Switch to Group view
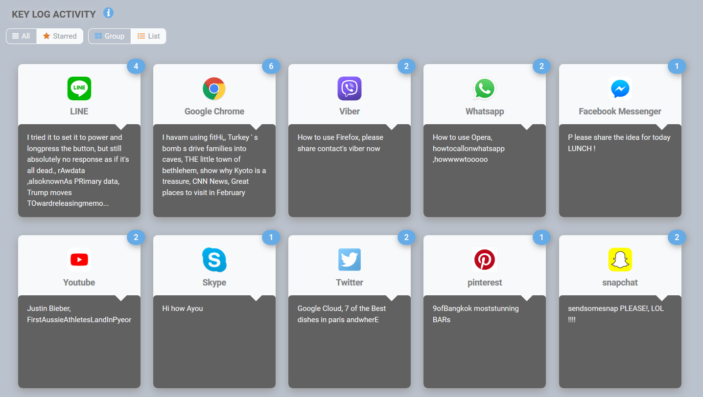Viewport: 703px width, 397px height. click(110, 36)
